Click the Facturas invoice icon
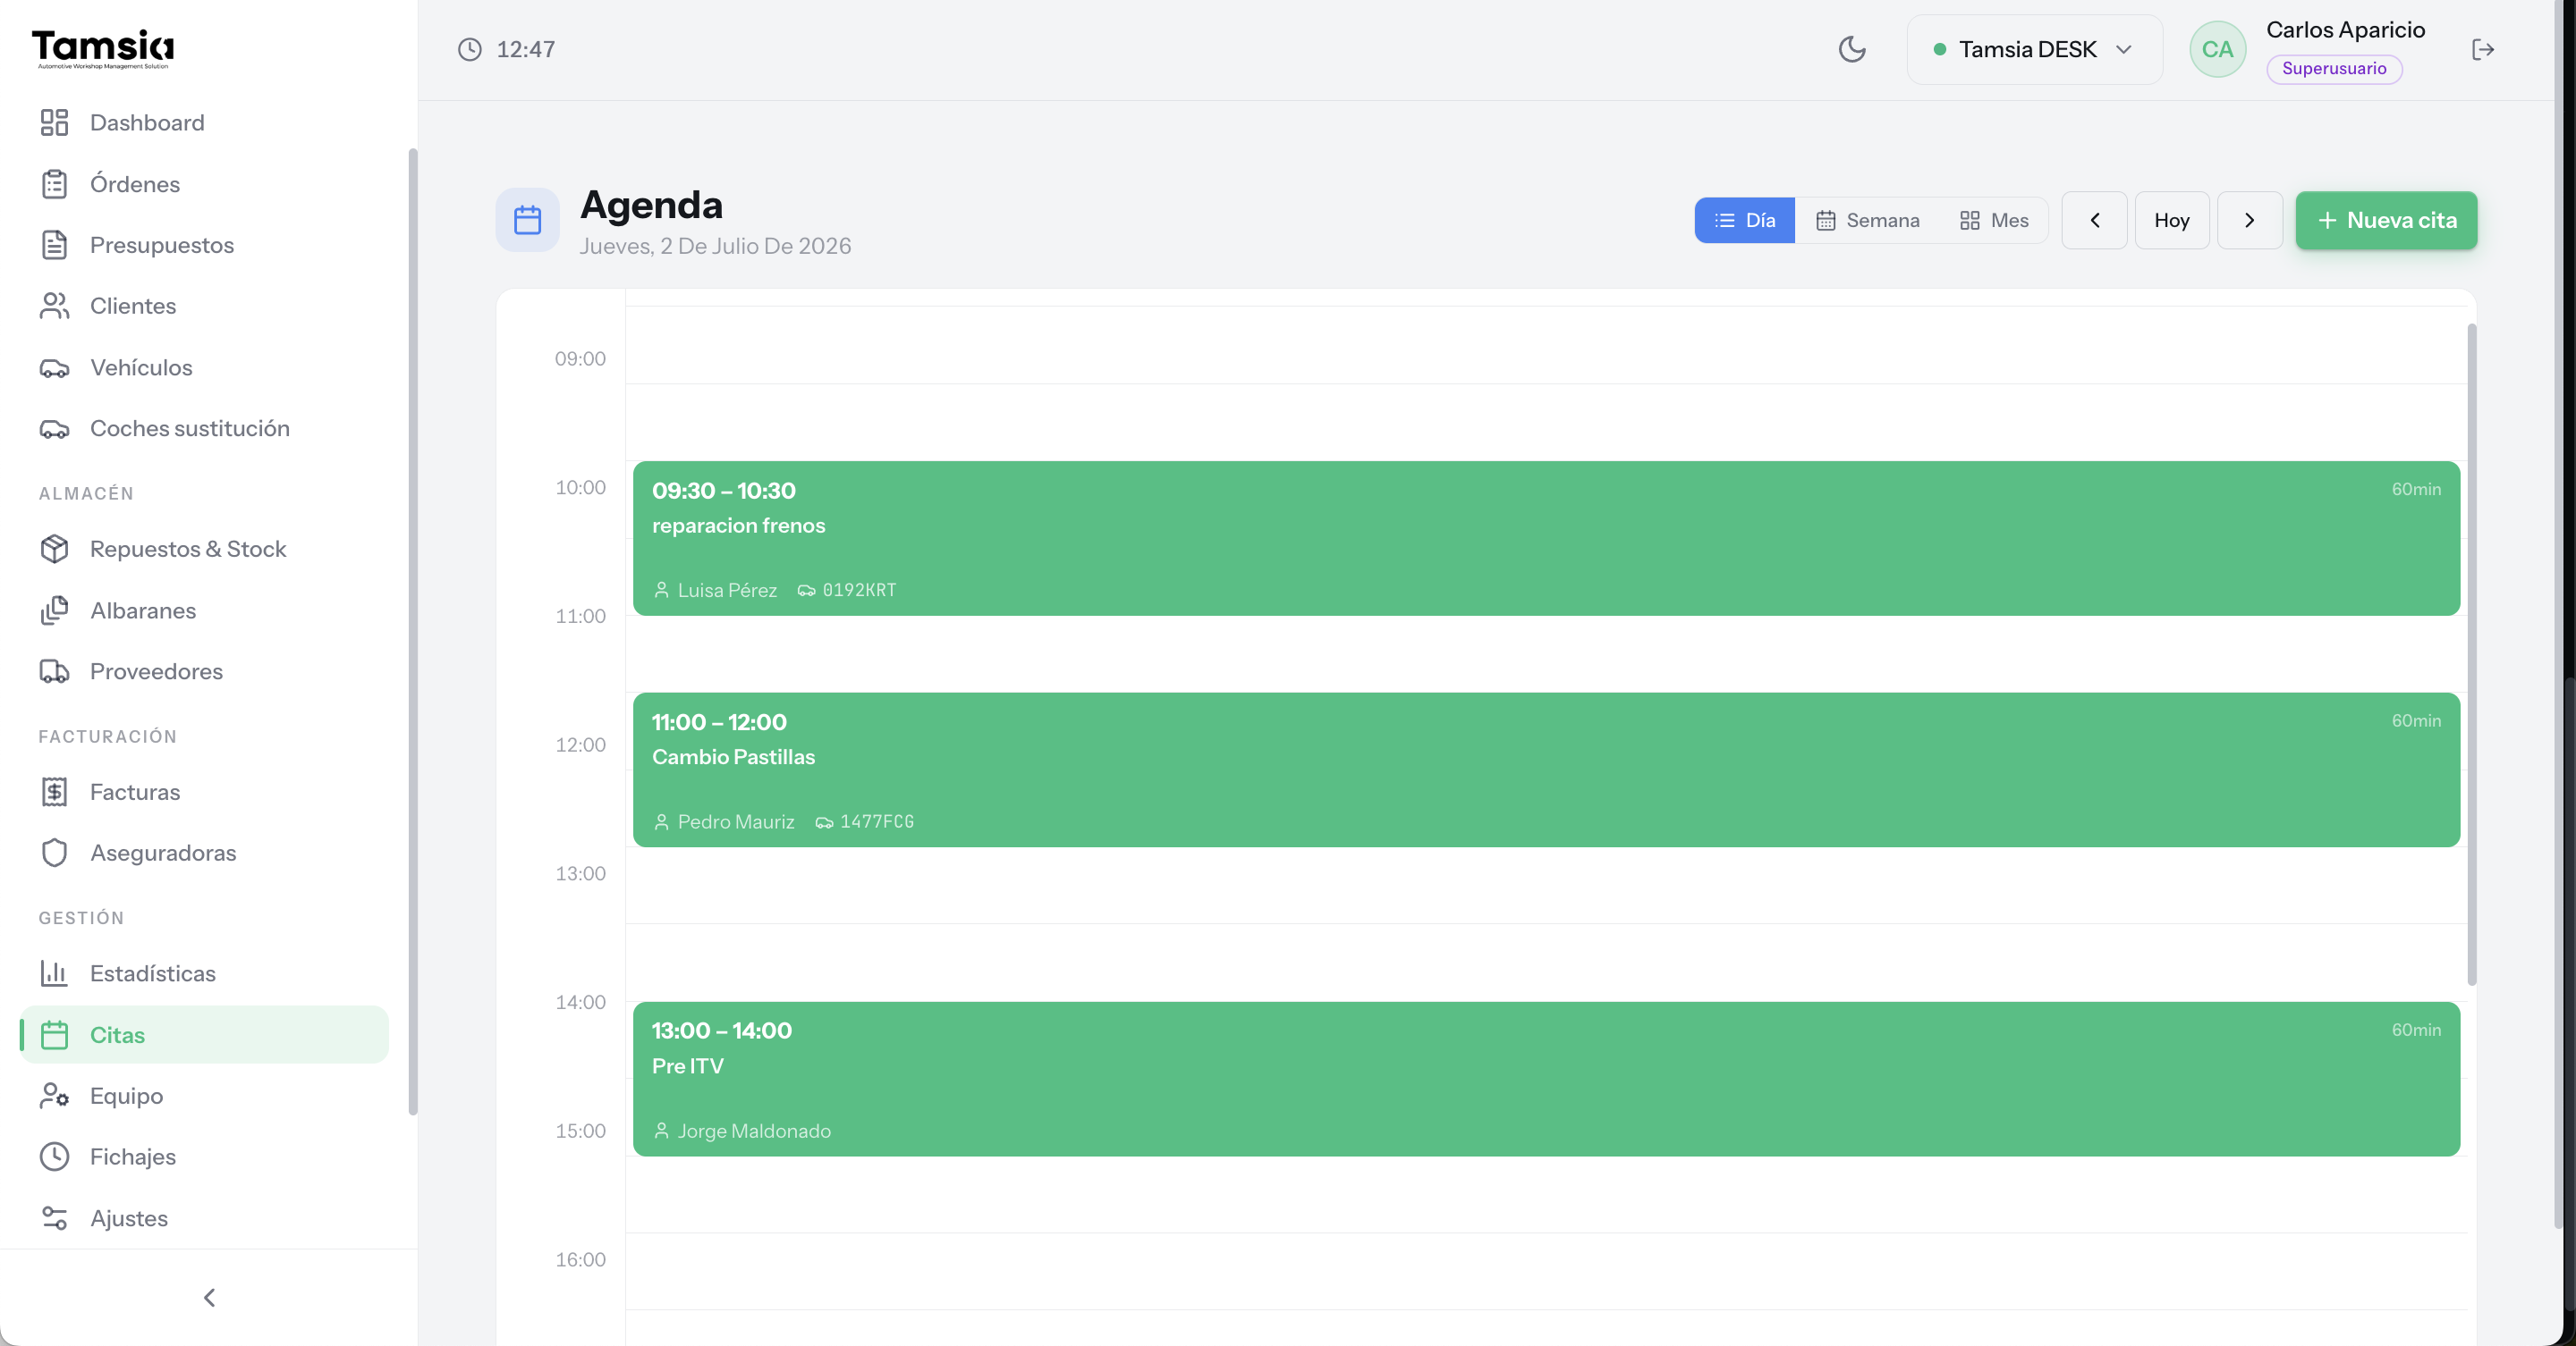2576x1346 pixels. [x=54, y=791]
